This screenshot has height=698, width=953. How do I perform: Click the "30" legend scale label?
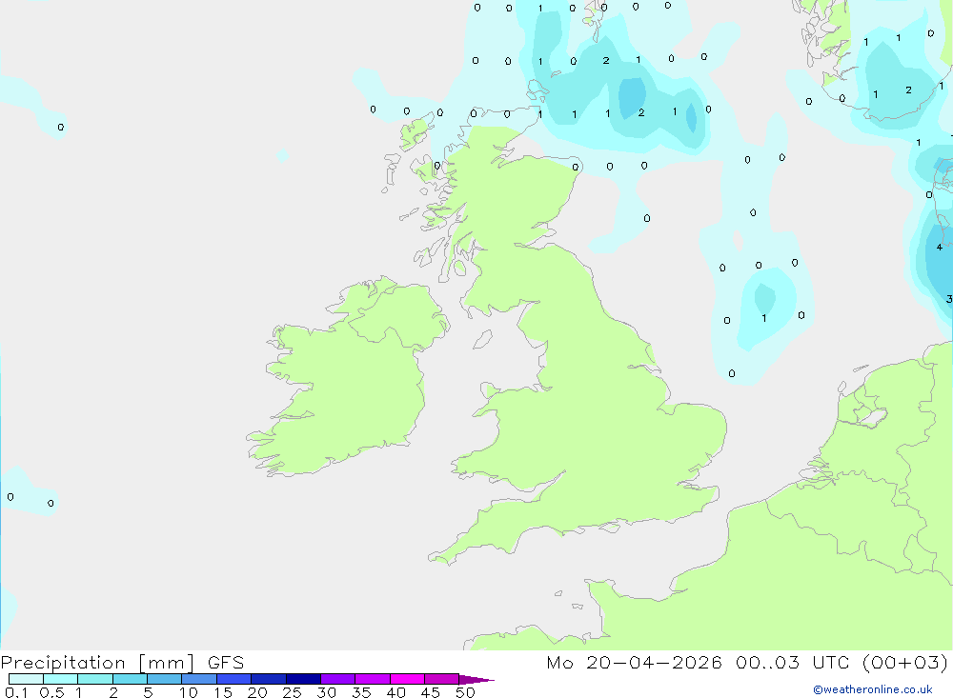tap(326, 692)
